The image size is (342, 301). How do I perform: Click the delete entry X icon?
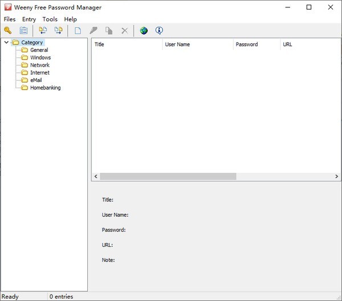pos(124,31)
